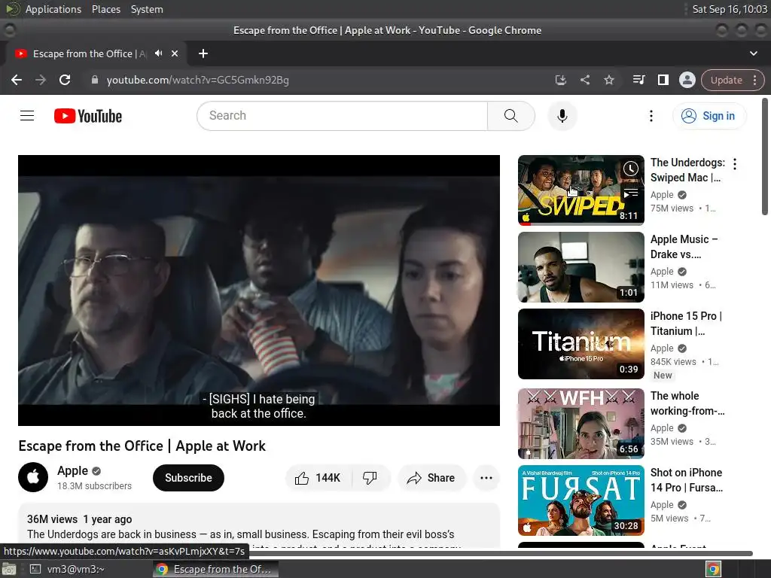Click the '18.3M subscribers' text
771x578 pixels.
pyautogui.click(x=94, y=485)
